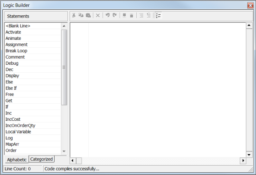Viewport: 256px width, 175px height.
Task: Click the statements list up arrow
Action: click(x=64, y=26)
